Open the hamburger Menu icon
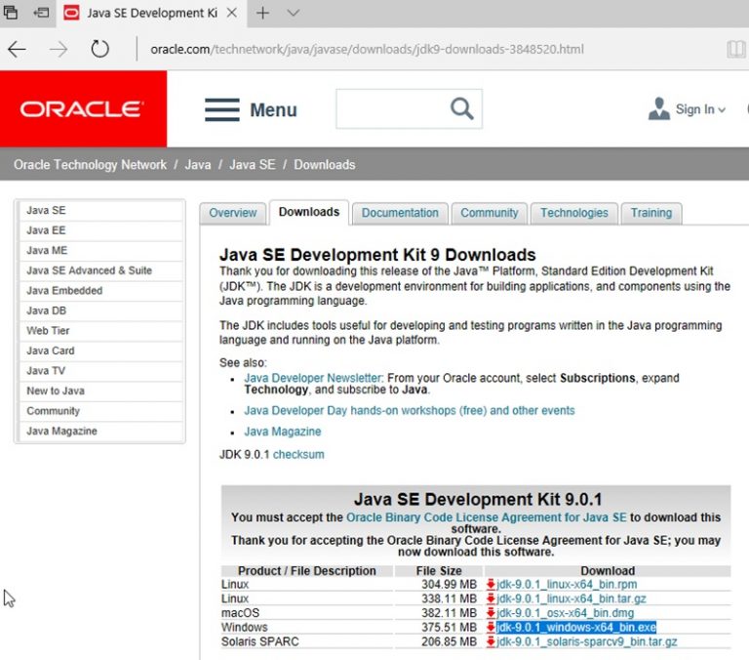The image size is (749, 660). (222, 109)
